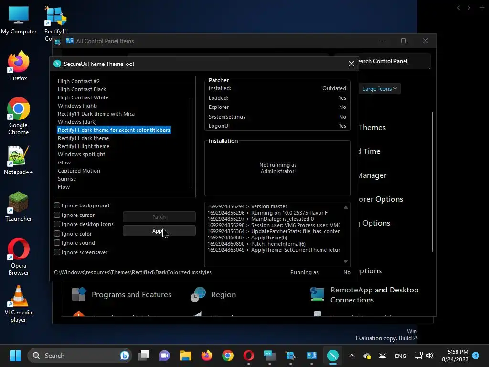Open the Rectify11 desktop shortcut
489x367 pixels.
(x=55, y=23)
